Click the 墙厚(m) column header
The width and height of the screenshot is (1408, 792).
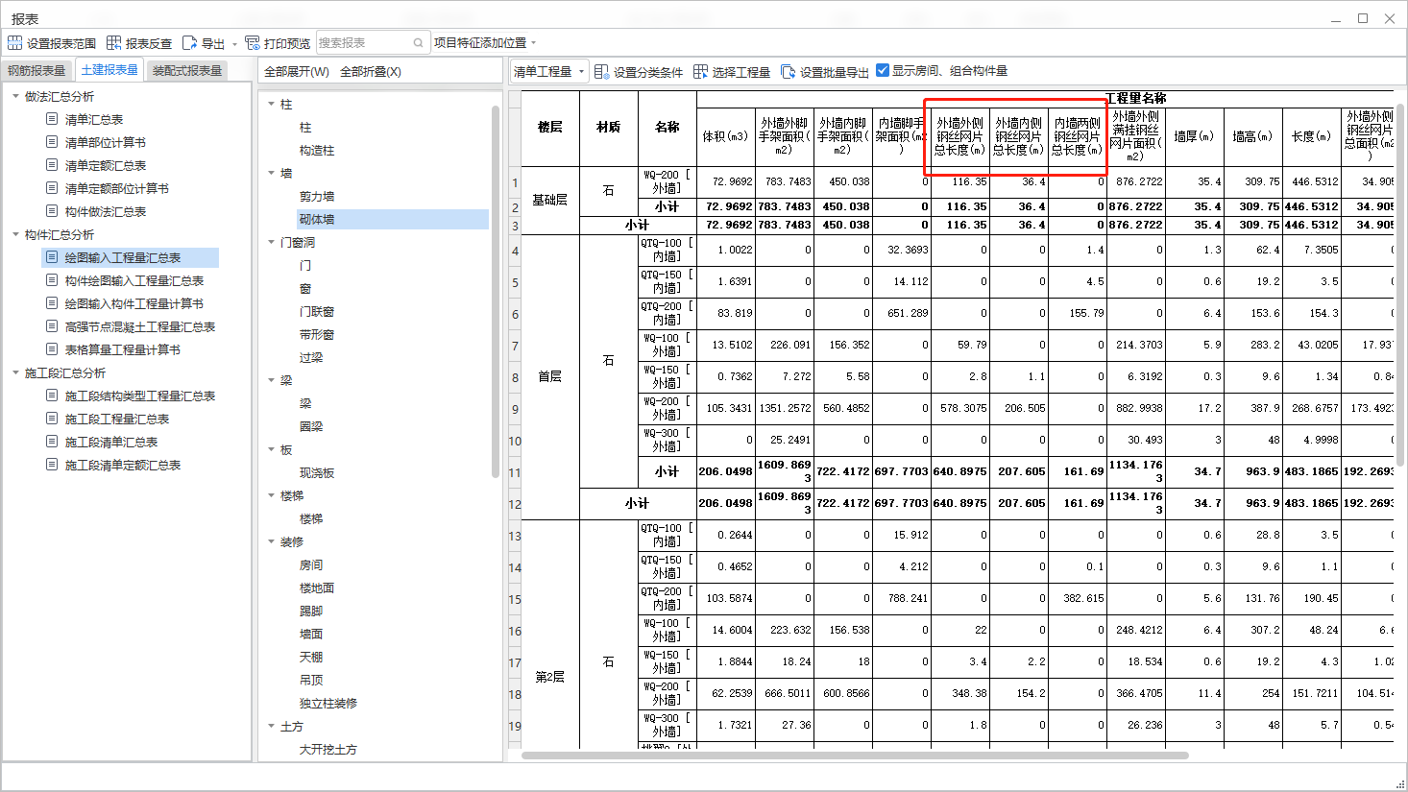point(1194,136)
